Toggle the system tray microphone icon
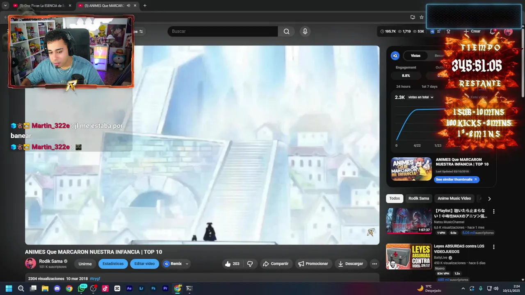 [481, 288]
